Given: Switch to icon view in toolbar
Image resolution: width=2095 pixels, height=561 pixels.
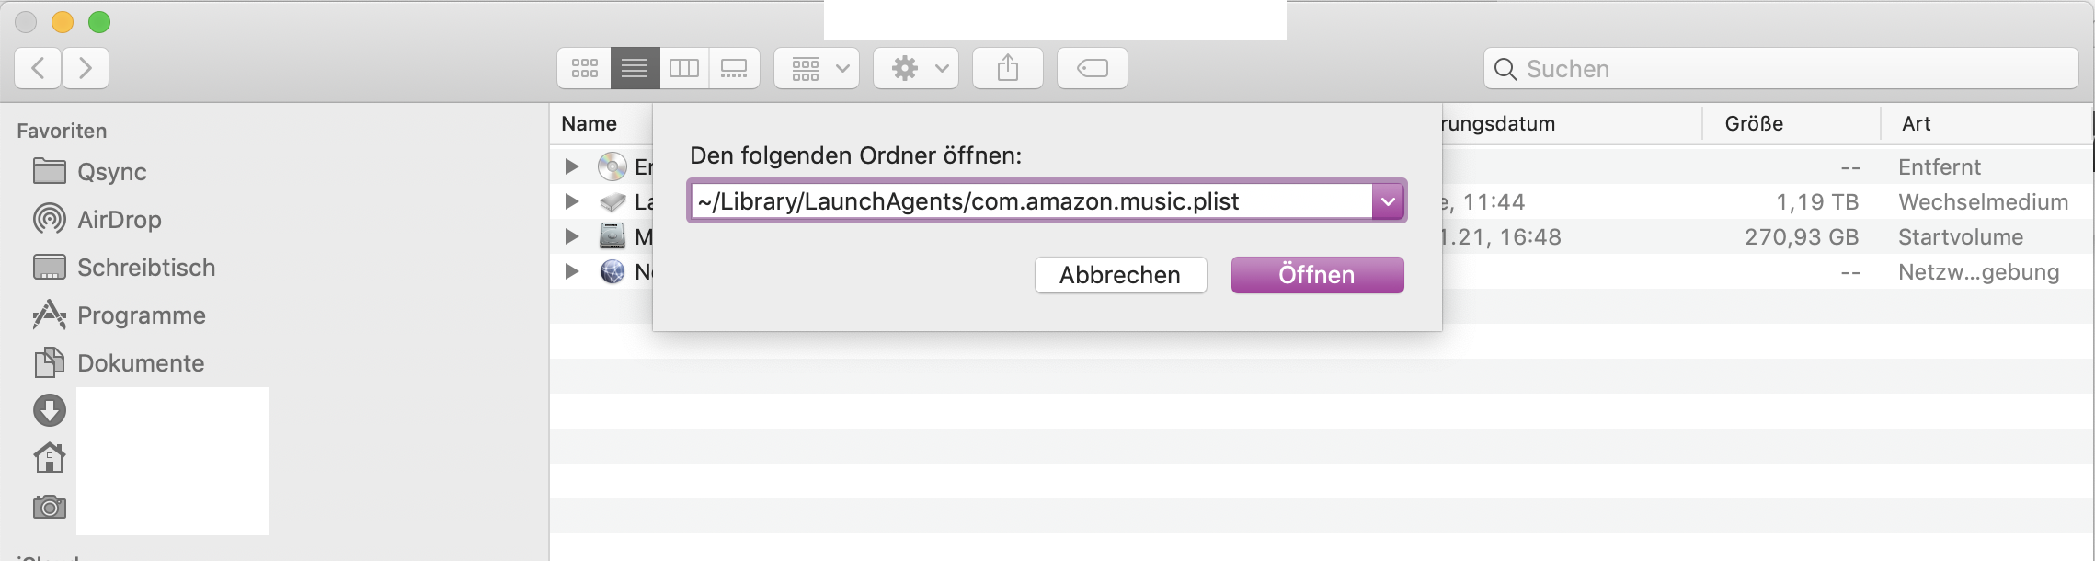Looking at the screenshot, I should (x=585, y=68).
